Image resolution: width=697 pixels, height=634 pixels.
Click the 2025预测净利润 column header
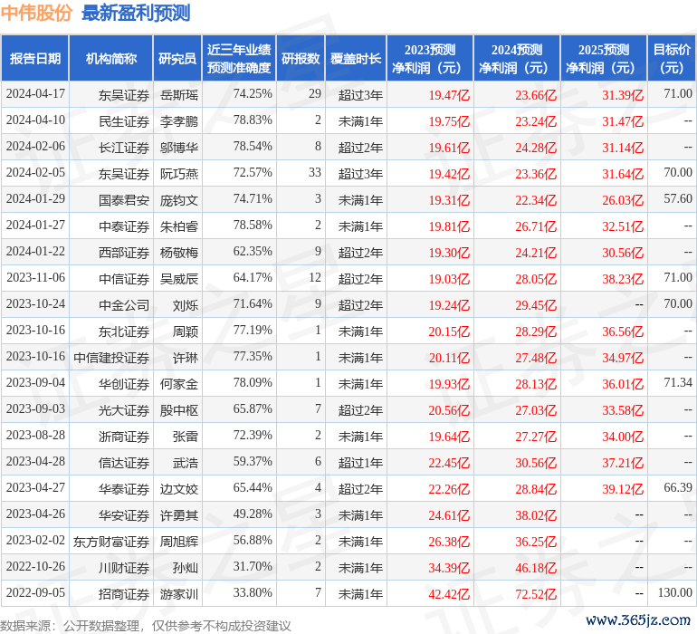[x=604, y=58]
